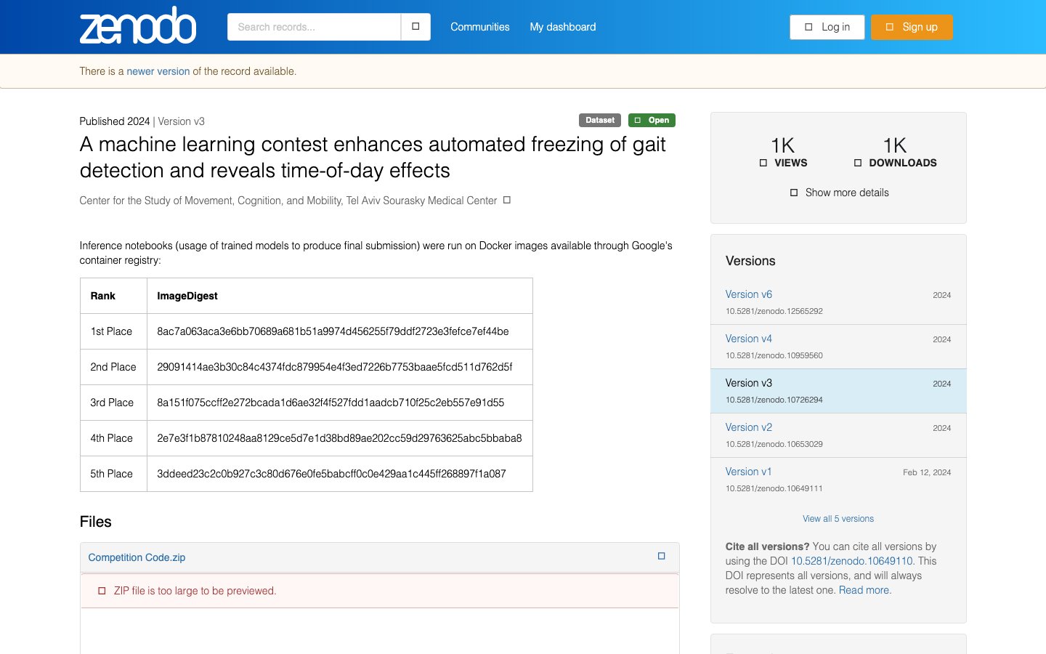
Task: Click the Competition Code.zip panel toggle icon
Action: (661, 556)
